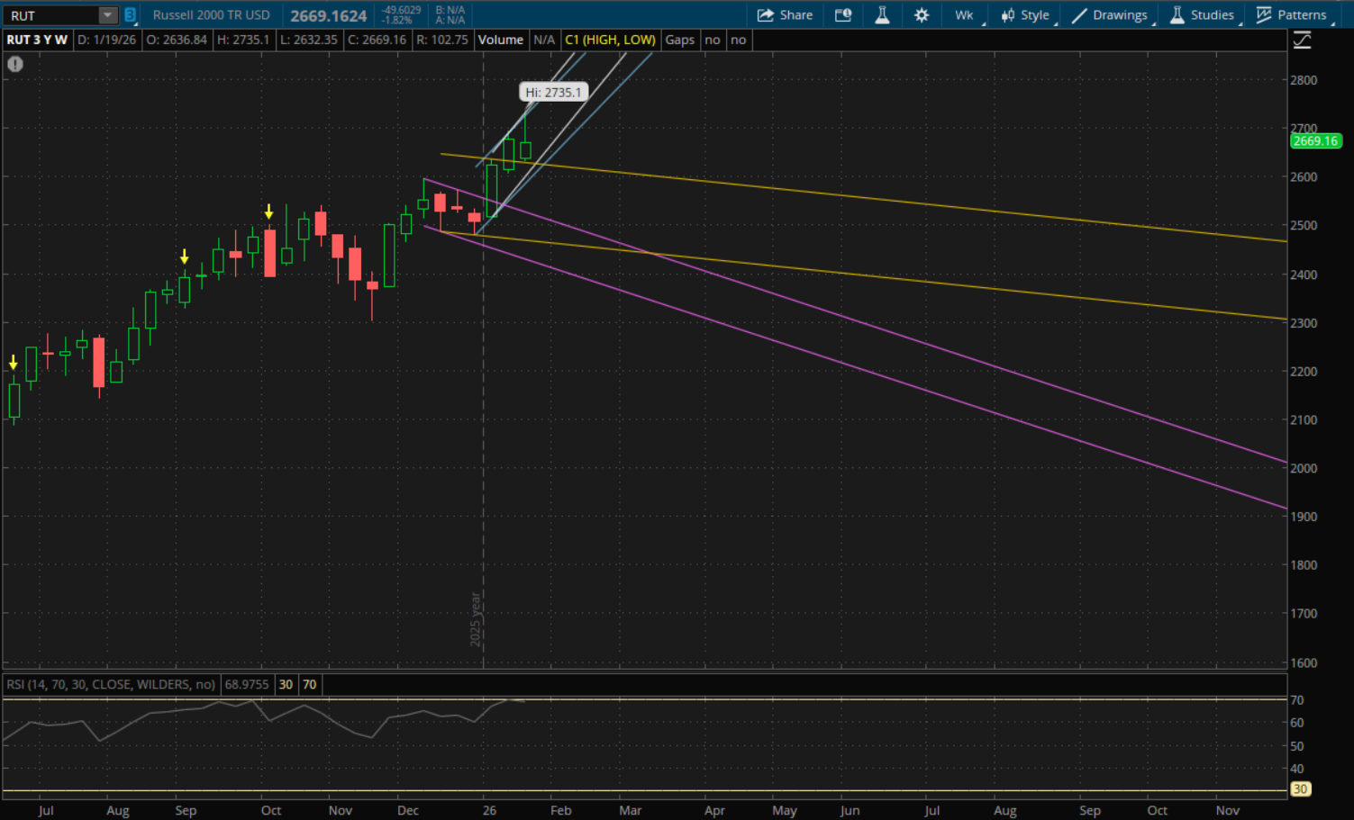Click the exclamation warning icon on chart

(15, 64)
